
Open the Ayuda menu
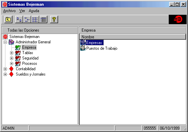pyautogui.click(x=34, y=11)
